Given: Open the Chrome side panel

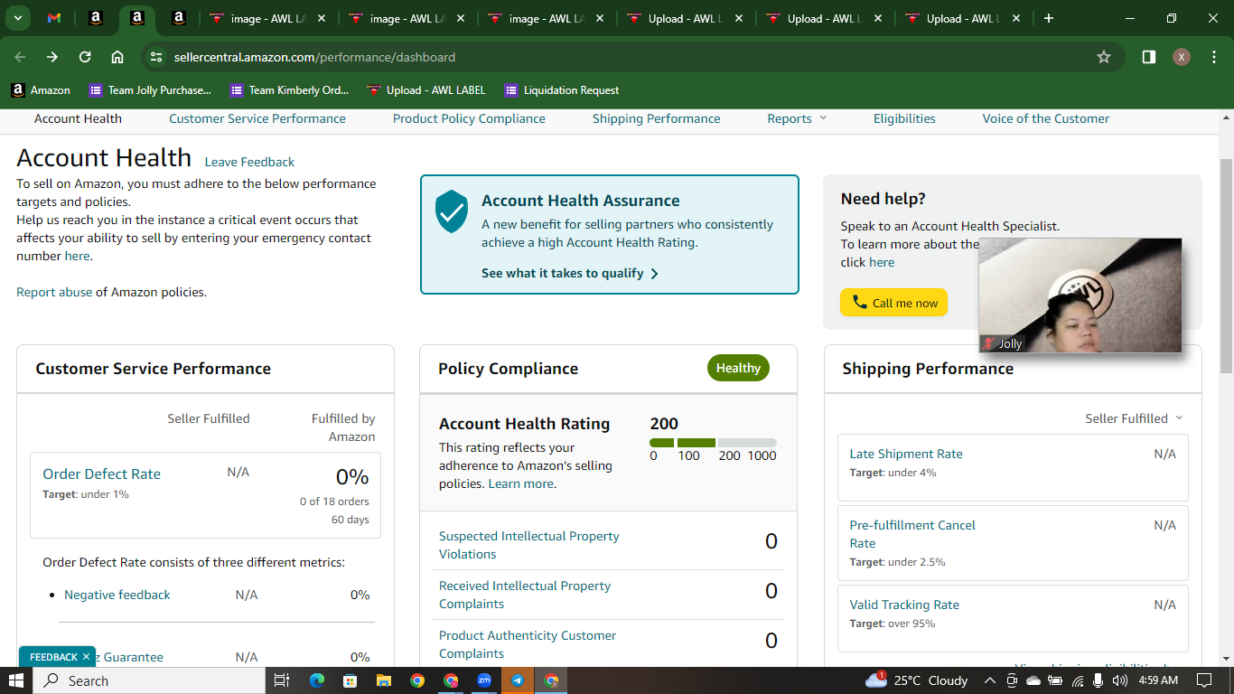Looking at the screenshot, I should pos(1149,57).
